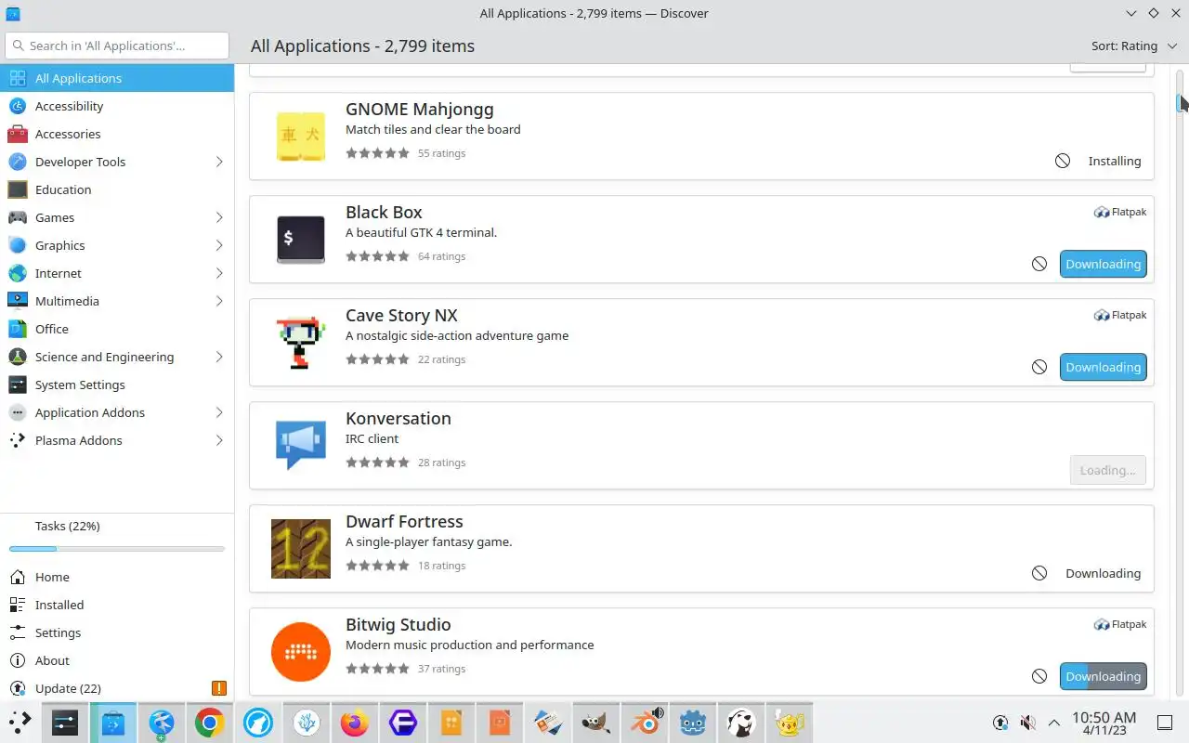Viewport: 1189px width, 743px height.
Task: Click the Konversation app icon
Action: click(301, 445)
